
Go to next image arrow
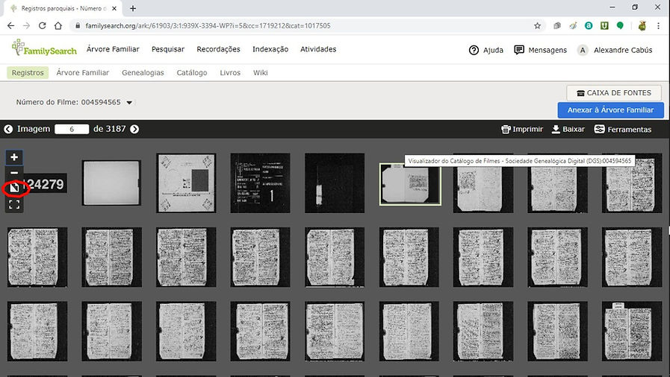[x=134, y=129]
